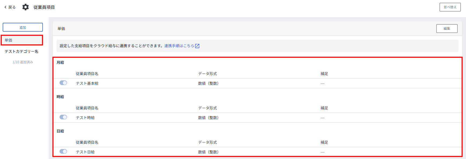Disable the テスト時給 toggle

coord(63,117)
